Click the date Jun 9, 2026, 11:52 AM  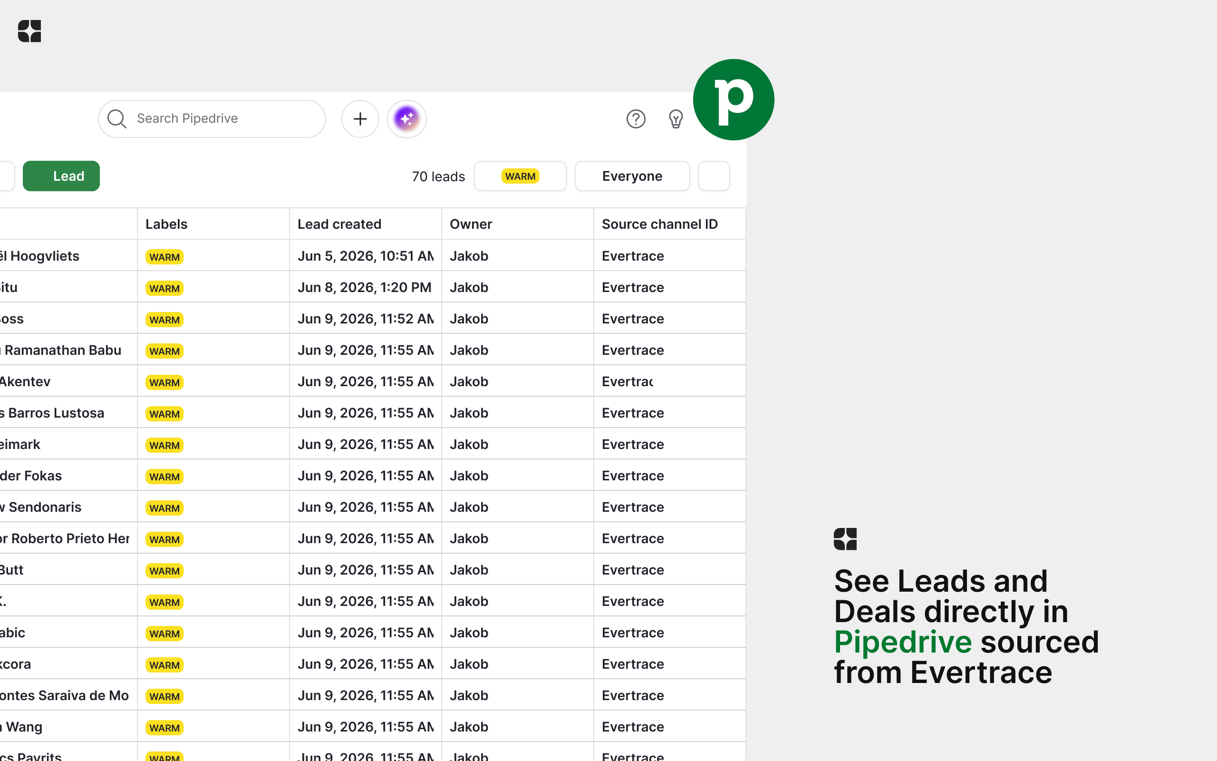[366, 319]
